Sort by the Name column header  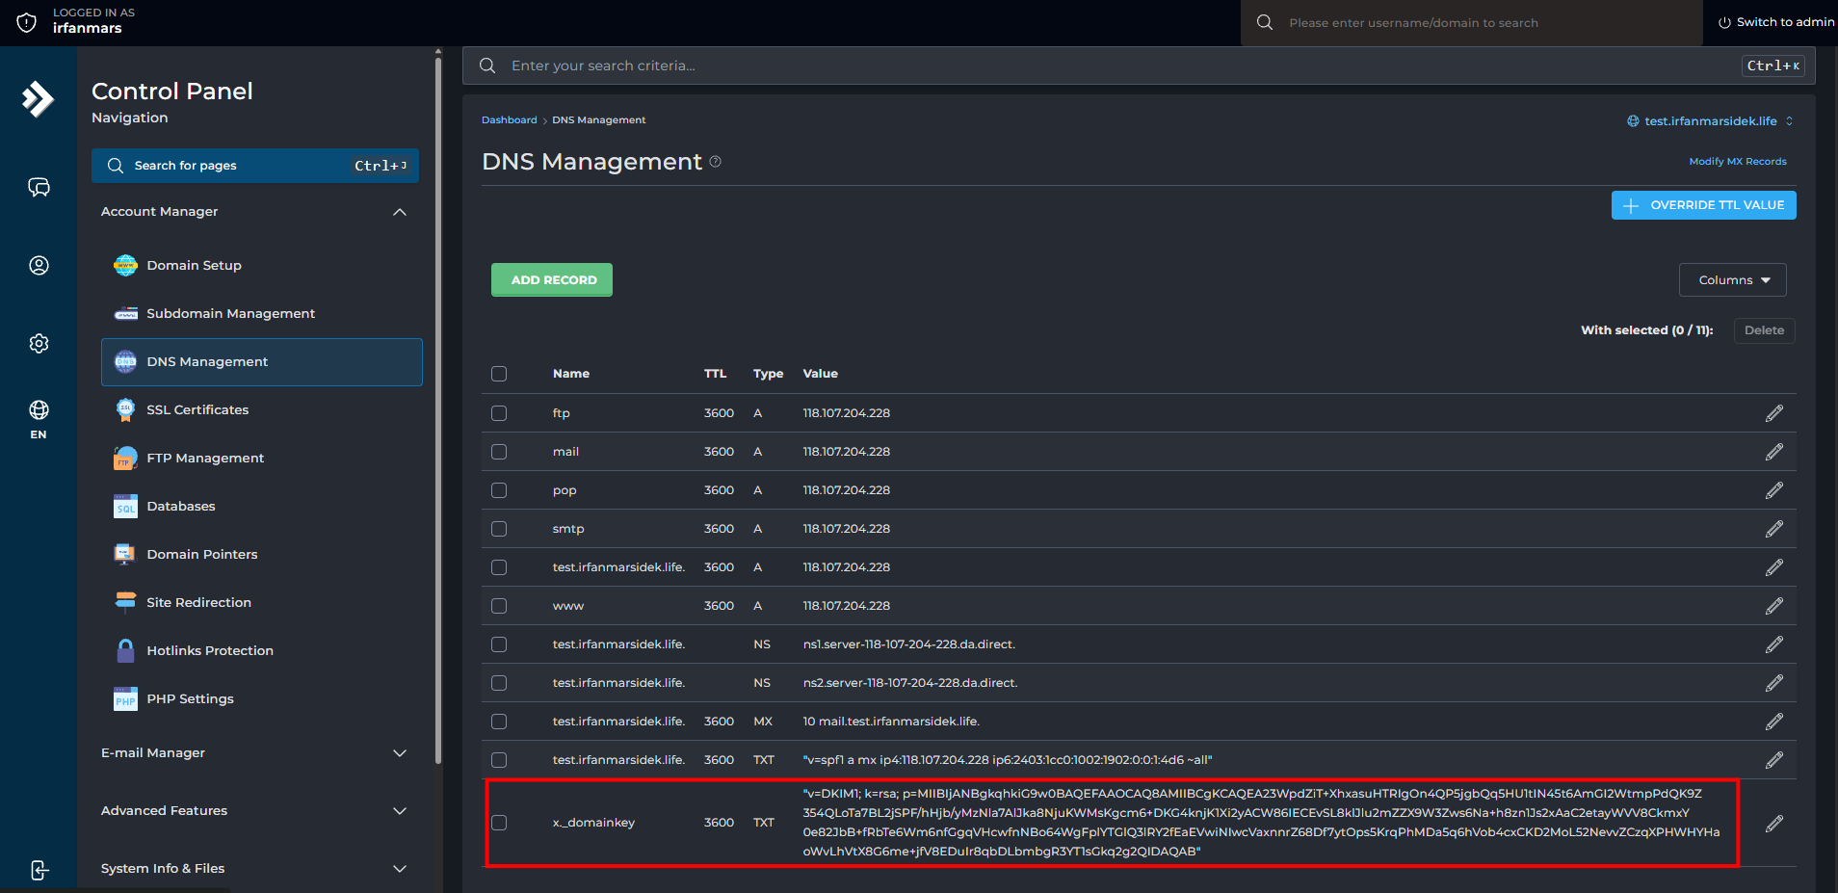pyautogui.click(x=571, y=374)
